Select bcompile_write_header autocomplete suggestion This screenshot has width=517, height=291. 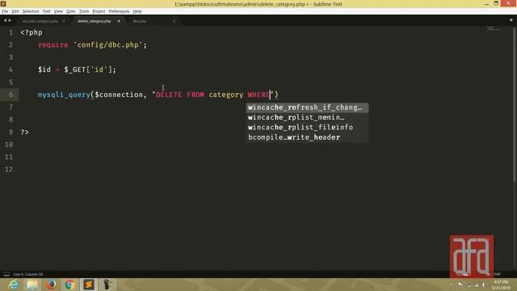[x=307, y=137]
